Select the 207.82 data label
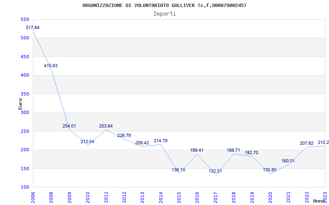The image size is (329, 205). 306,143
